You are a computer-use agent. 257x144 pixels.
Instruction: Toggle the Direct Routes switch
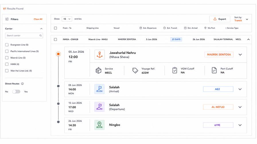point(16,92)
